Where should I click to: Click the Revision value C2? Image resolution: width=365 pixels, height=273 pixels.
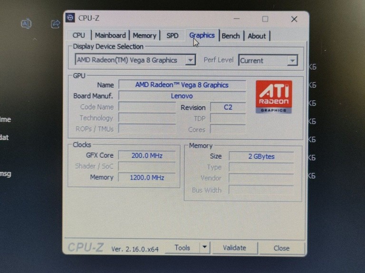pos(228,107)
